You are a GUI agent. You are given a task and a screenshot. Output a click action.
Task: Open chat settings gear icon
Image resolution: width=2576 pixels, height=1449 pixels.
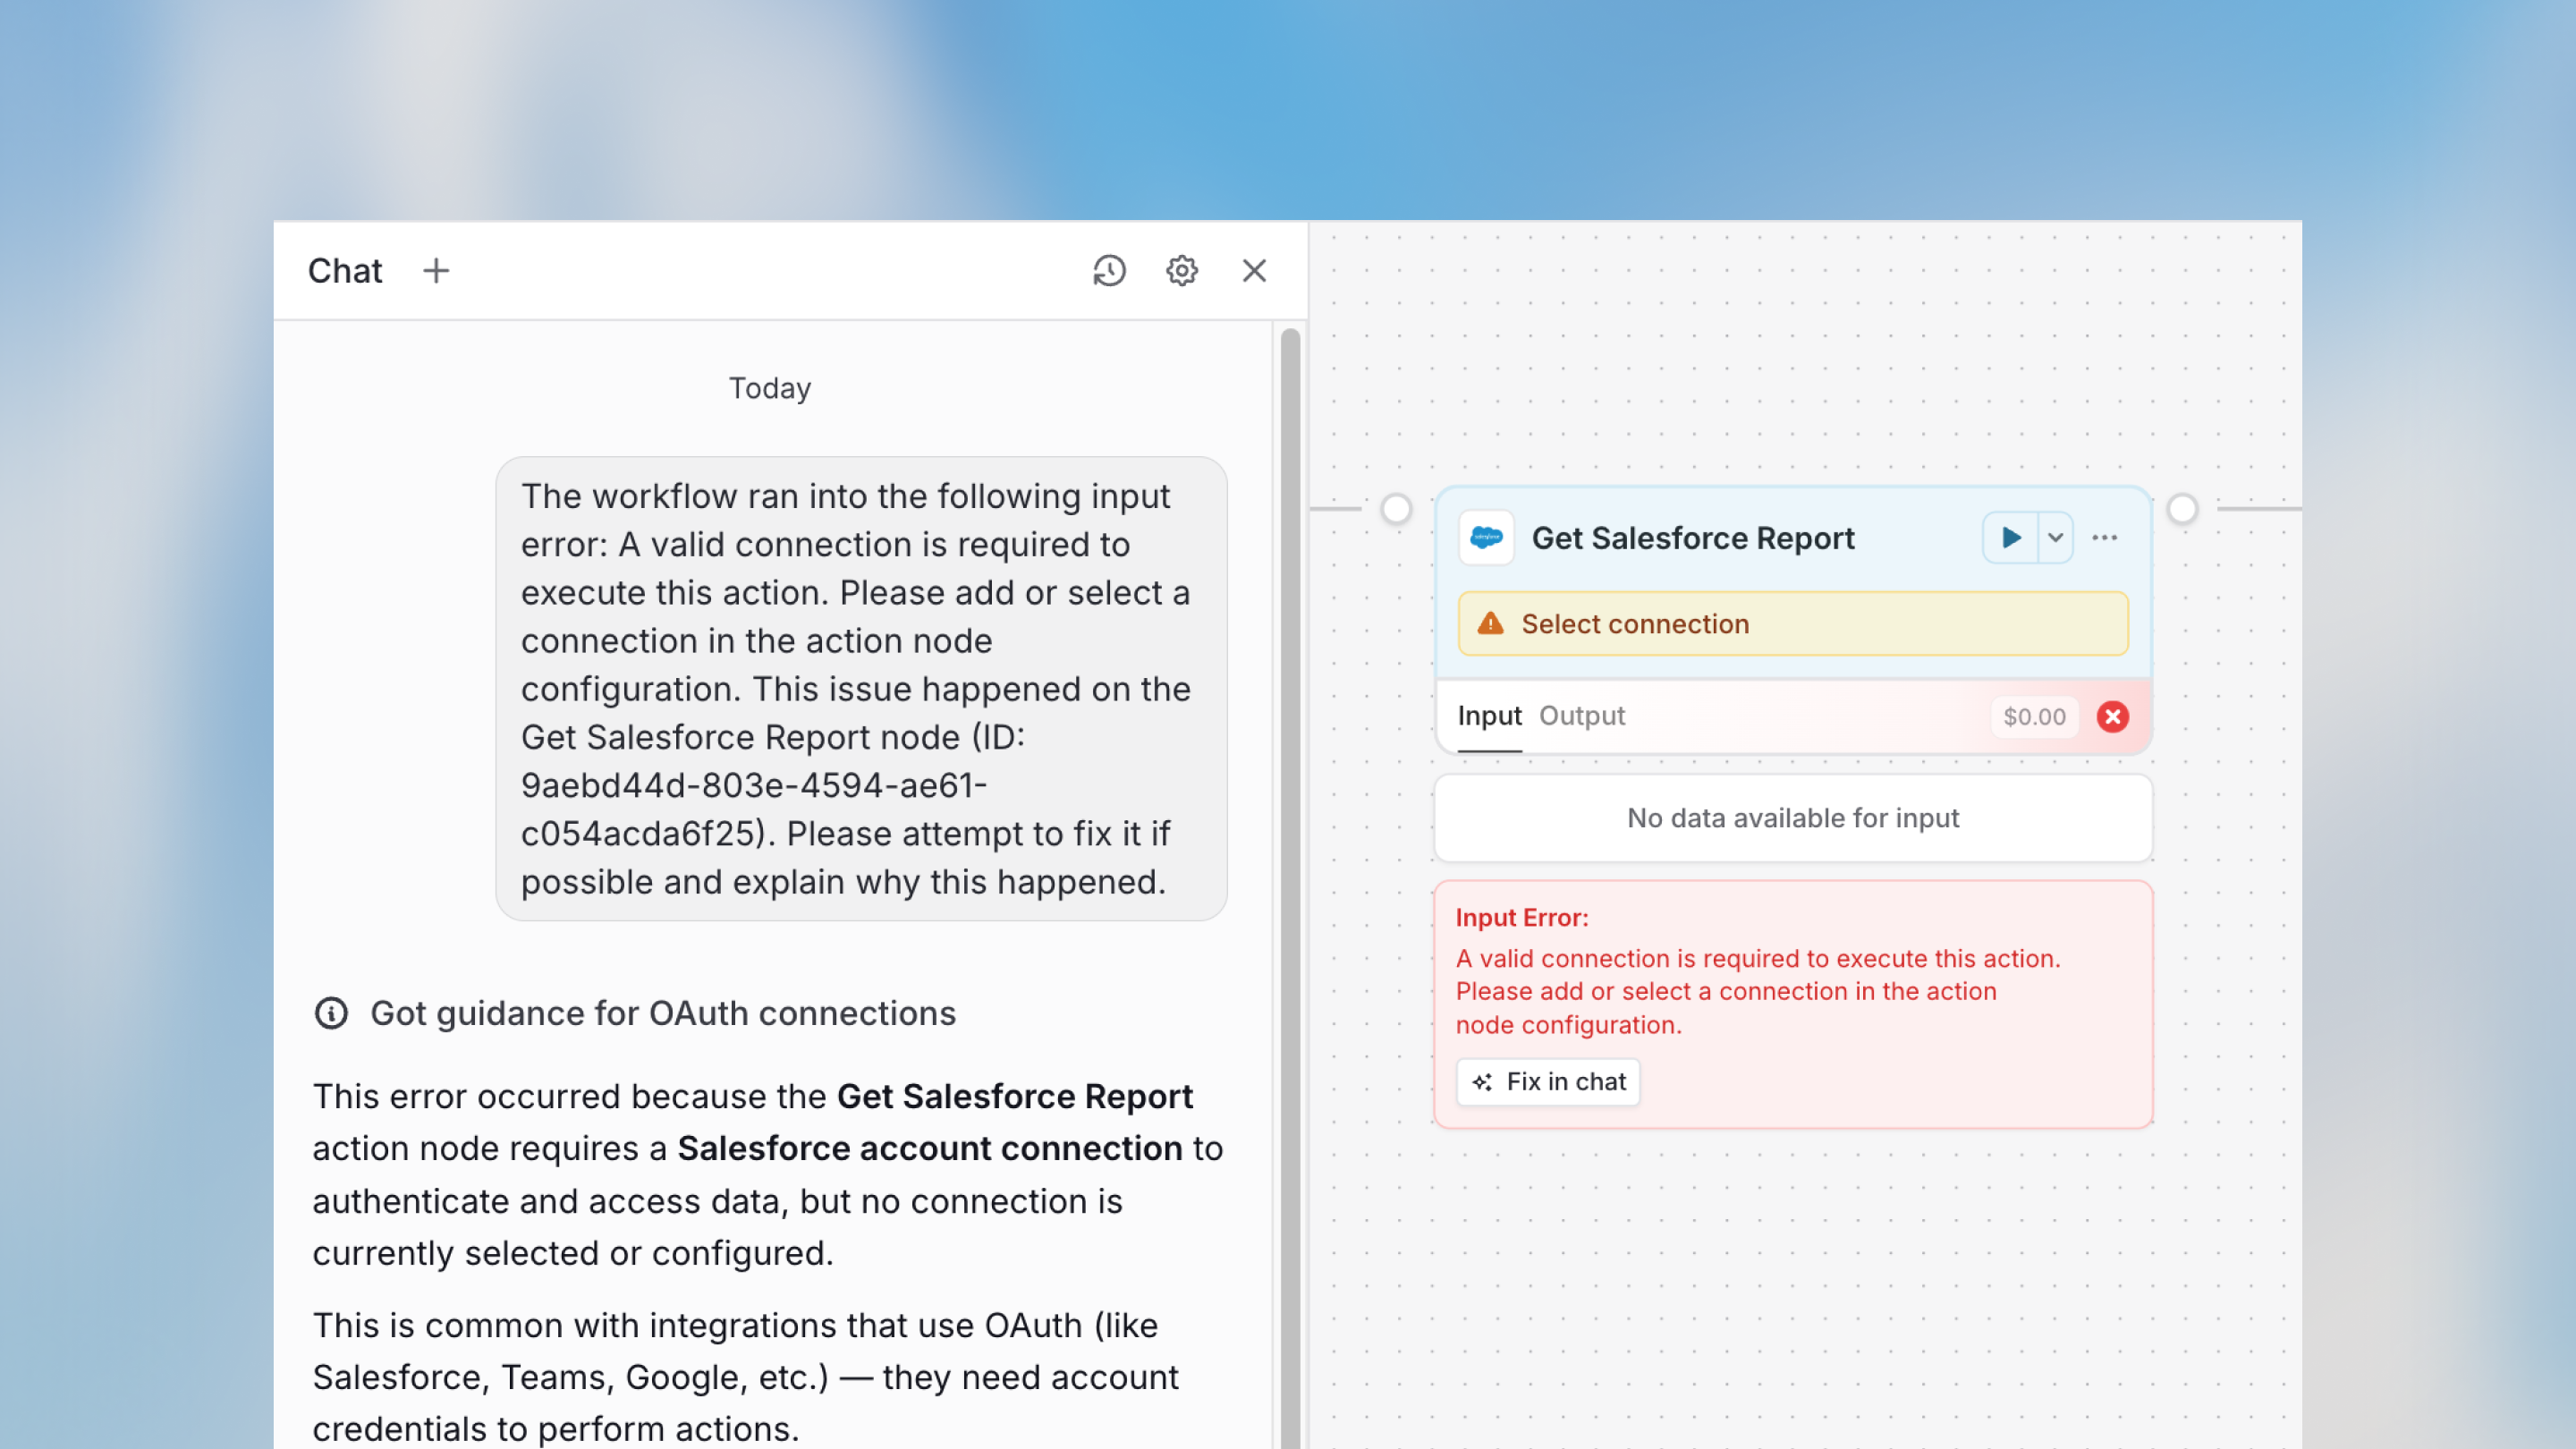(x=1182, y=271)
